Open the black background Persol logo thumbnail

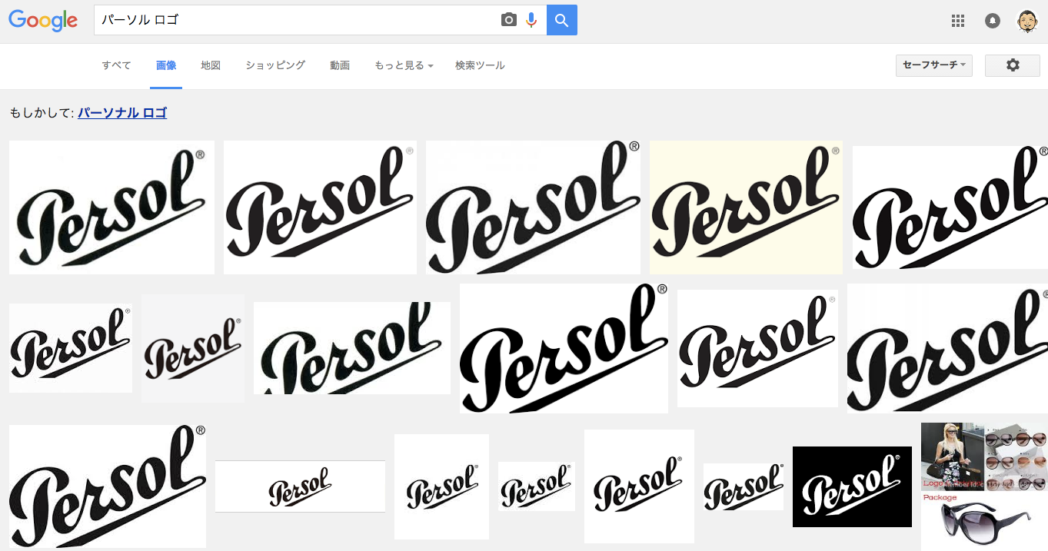tap(852, 486)
